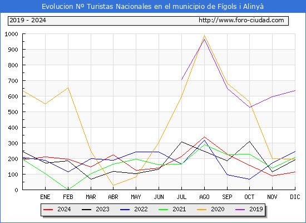Click the 100 value on the y-axis
This screenshot has height=223, width=306.
coord(13,174)
